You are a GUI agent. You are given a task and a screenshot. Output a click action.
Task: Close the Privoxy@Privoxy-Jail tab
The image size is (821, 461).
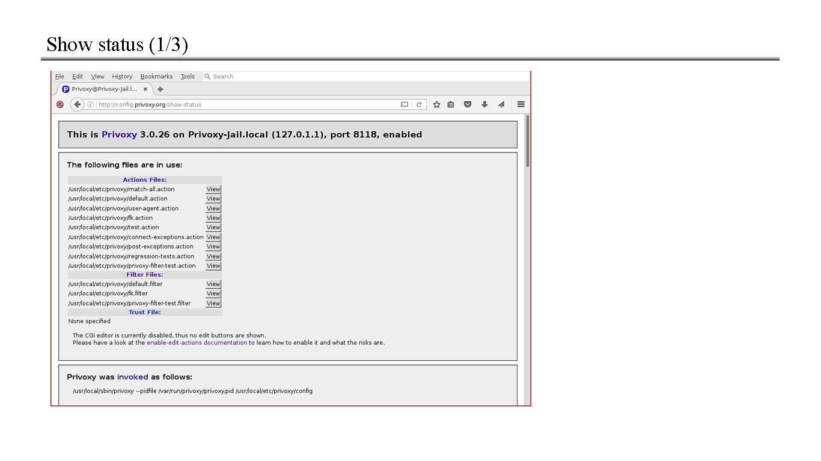tap(145, 89)
